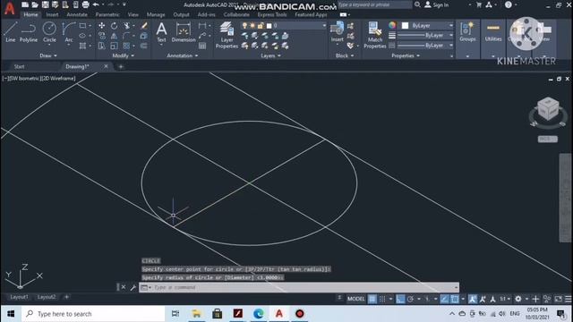Open the Annotate ribbon tab

point(77,14)
